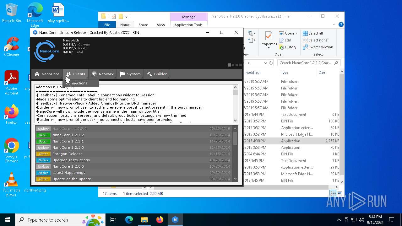This screenshot has height=226, width=402.
Task: Expand the Open button dropdown arrow
Action: click(x=296, y=33)
